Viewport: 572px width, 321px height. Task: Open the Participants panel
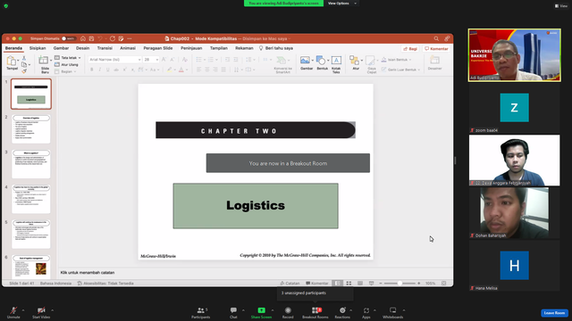click(200, 312)
